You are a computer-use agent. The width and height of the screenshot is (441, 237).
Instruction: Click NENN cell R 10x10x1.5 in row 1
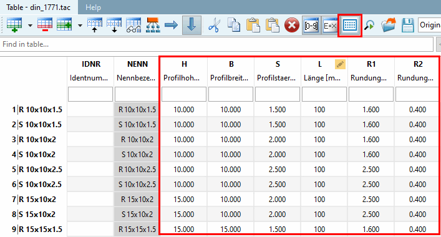pos(137,110)
